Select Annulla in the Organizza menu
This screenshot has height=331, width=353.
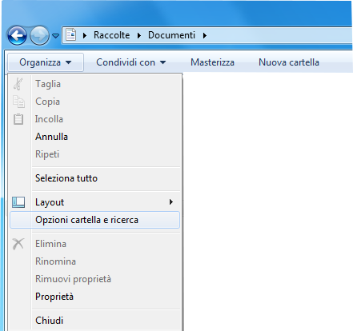click(x=94, y=137)
